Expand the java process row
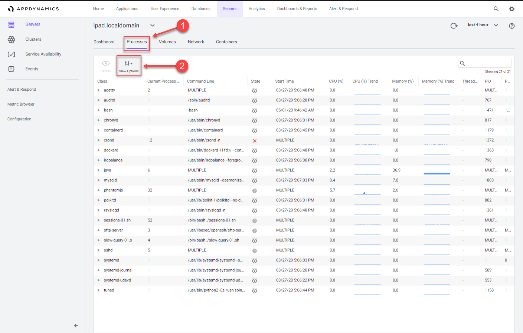The image size is (523, 333). point(99,170)
